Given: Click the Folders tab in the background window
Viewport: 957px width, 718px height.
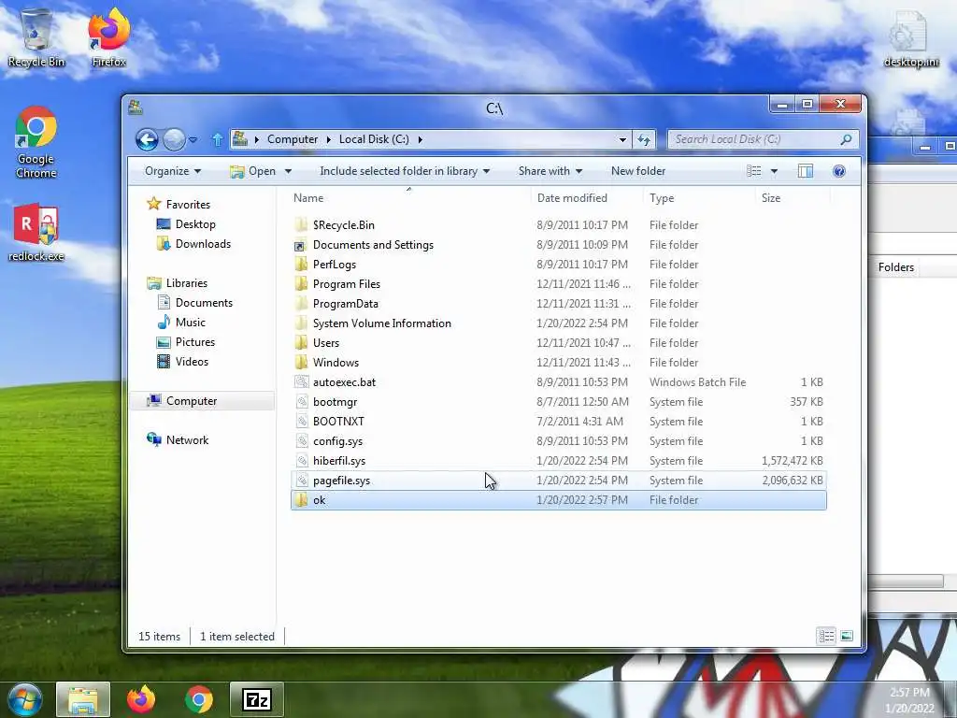Looking at the screenshot, I should pos(896,267).
